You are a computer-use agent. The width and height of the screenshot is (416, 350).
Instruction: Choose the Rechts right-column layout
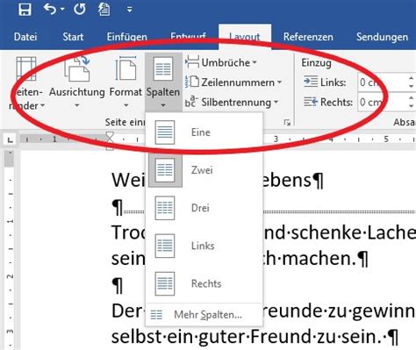[x=204, y=283]
